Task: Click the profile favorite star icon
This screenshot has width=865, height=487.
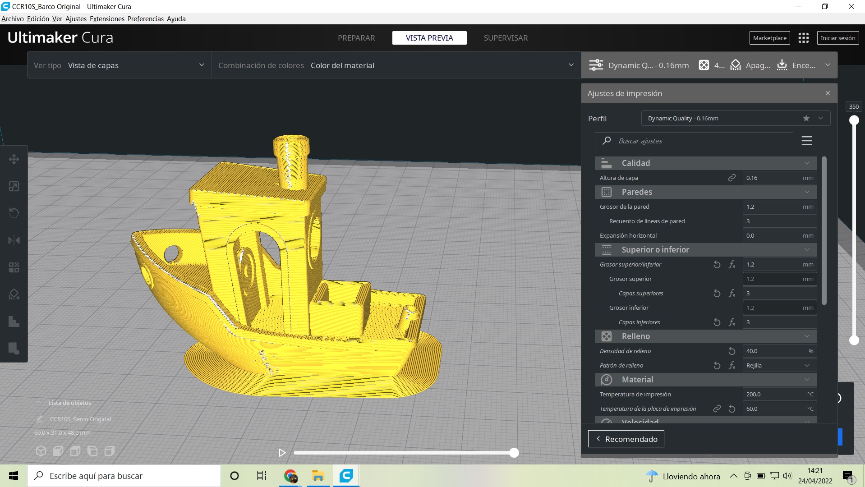Action: (x=806, y=118)
